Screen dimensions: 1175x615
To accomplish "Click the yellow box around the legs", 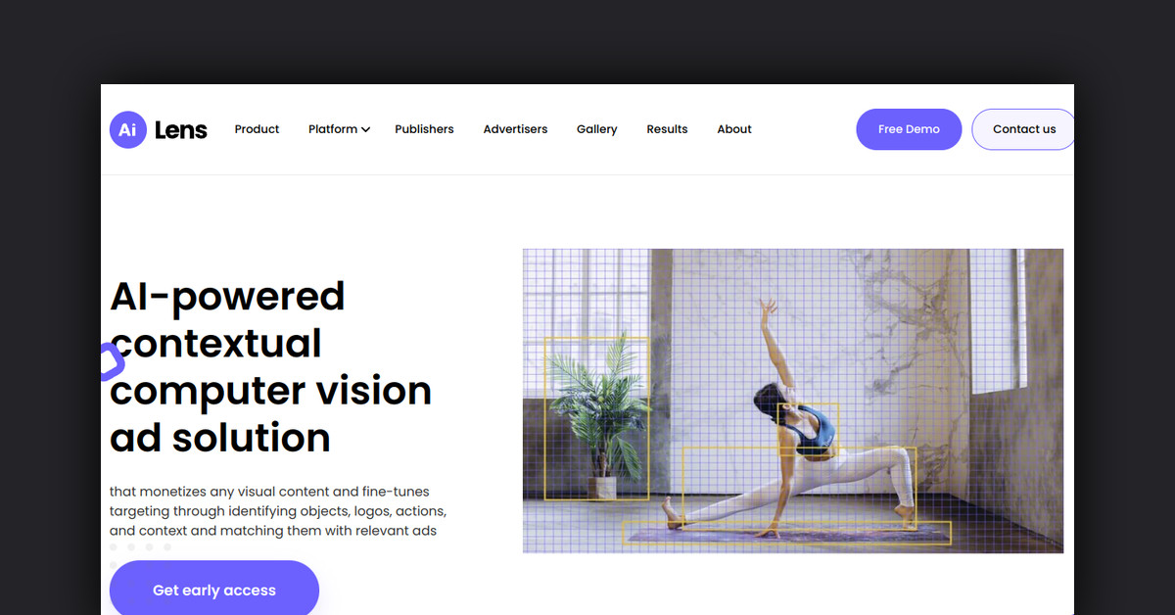I will point(799,488).
